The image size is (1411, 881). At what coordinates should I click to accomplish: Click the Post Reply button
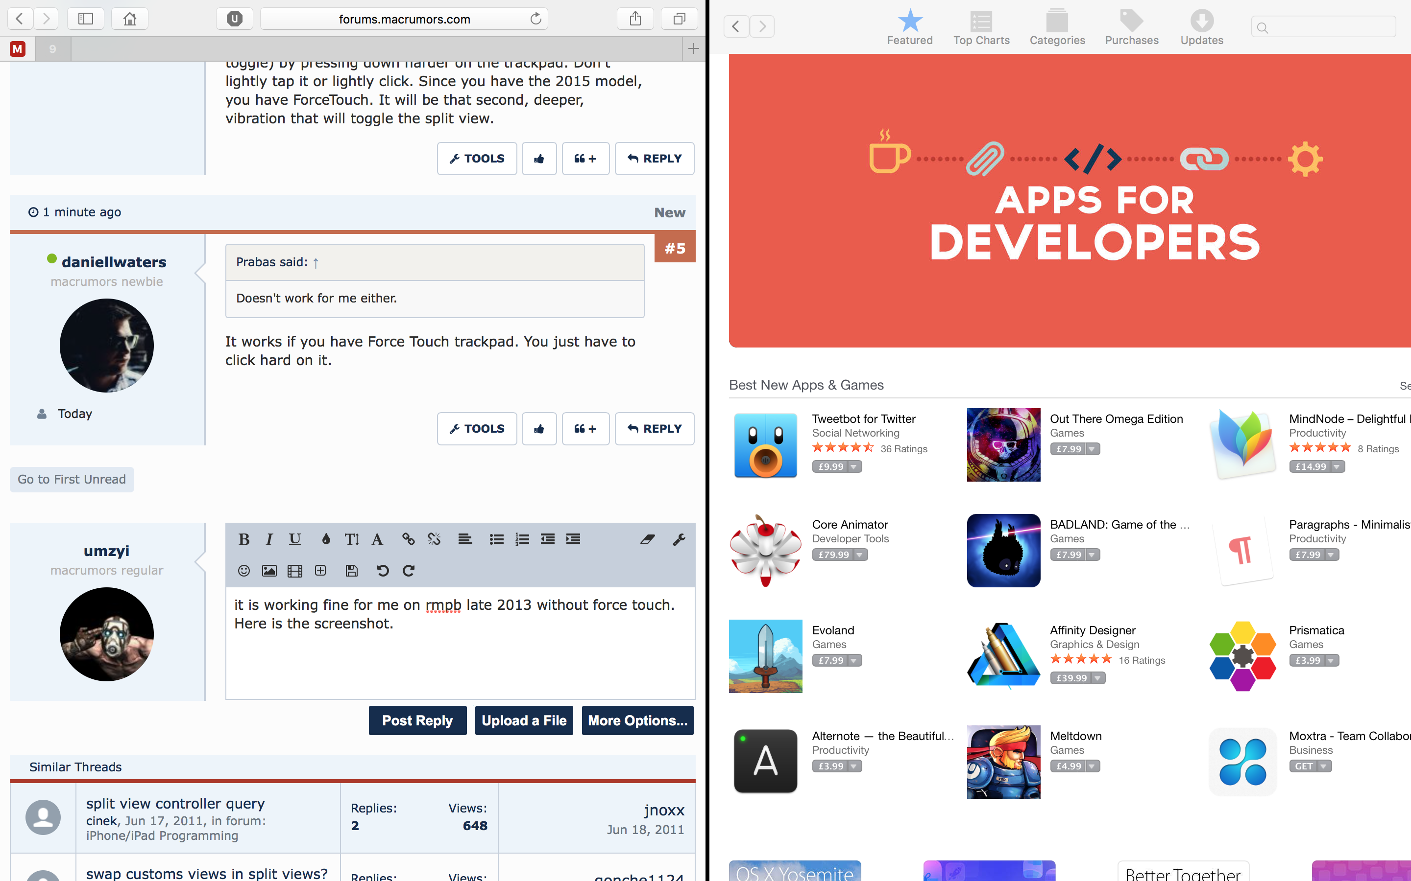(417, 721)
